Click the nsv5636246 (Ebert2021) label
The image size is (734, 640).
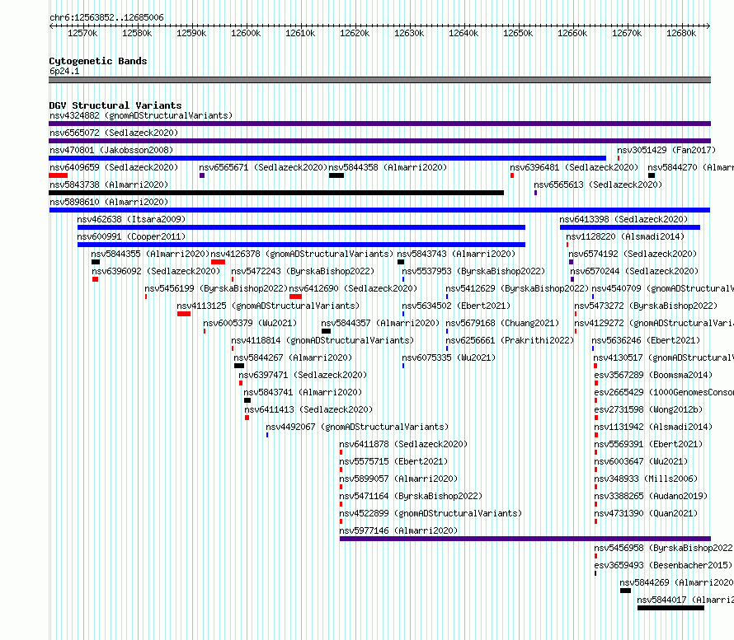[x=646, y=340]
